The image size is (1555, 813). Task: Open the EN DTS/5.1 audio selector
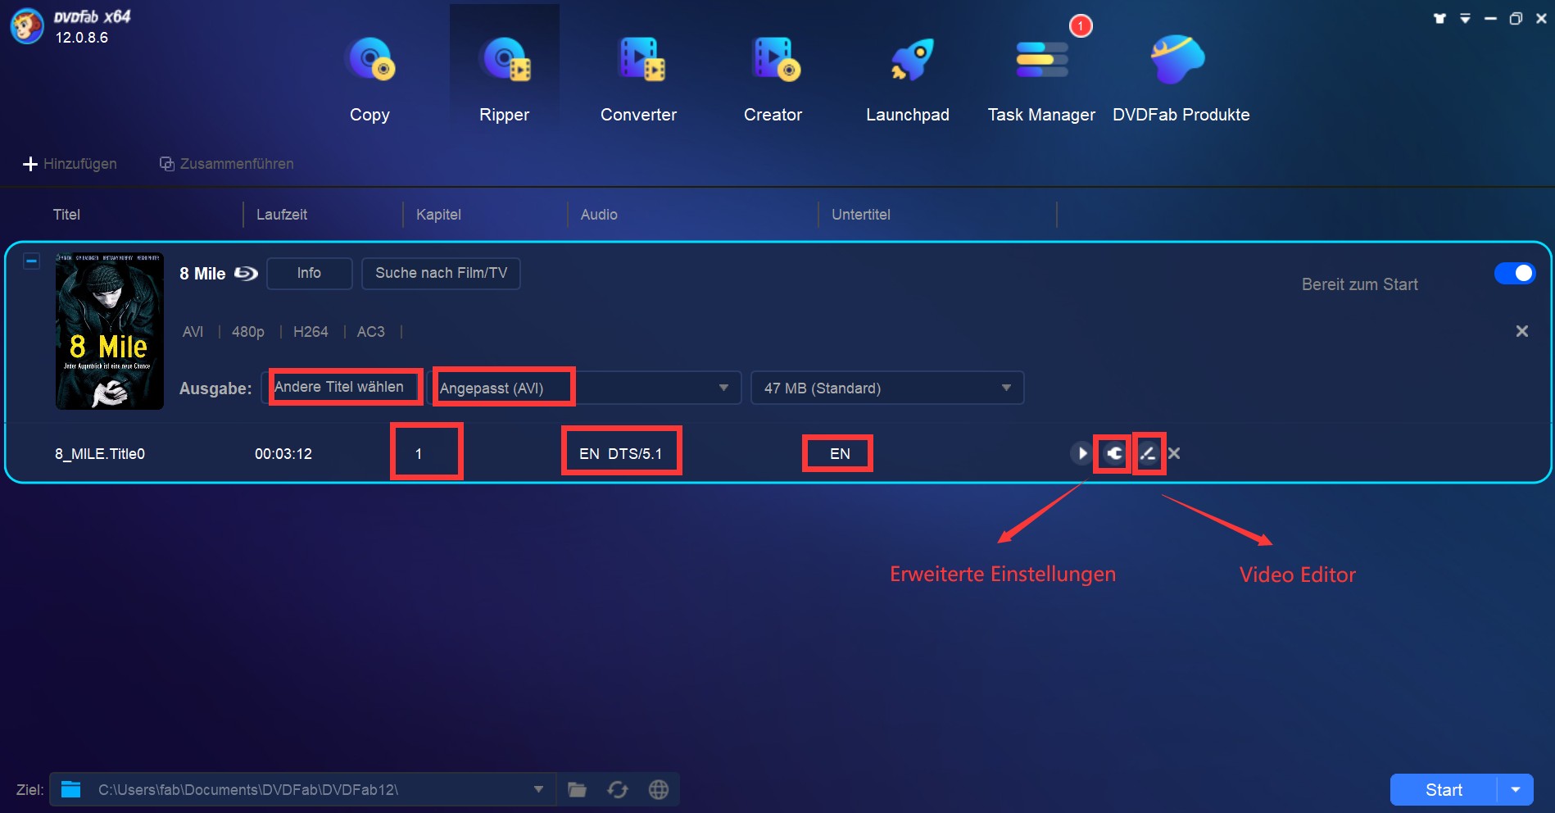(x=620, y=453)
